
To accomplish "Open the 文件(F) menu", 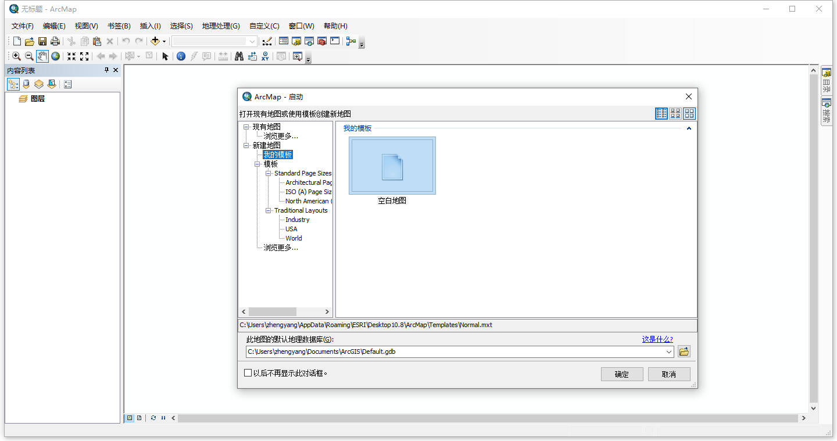I will point(23,26).
